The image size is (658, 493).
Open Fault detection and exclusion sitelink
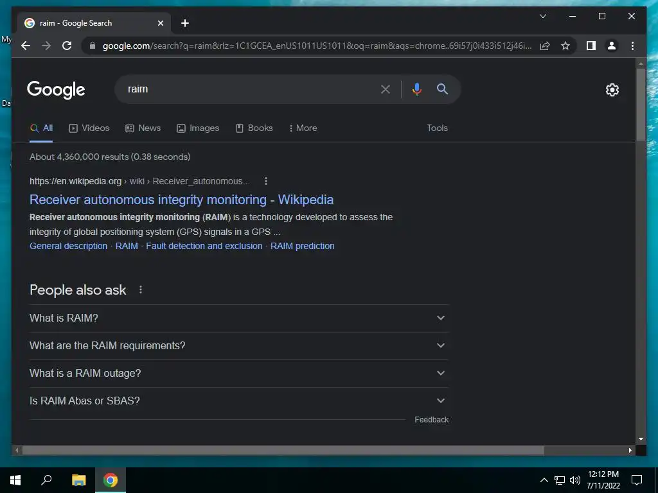point(204,246)
